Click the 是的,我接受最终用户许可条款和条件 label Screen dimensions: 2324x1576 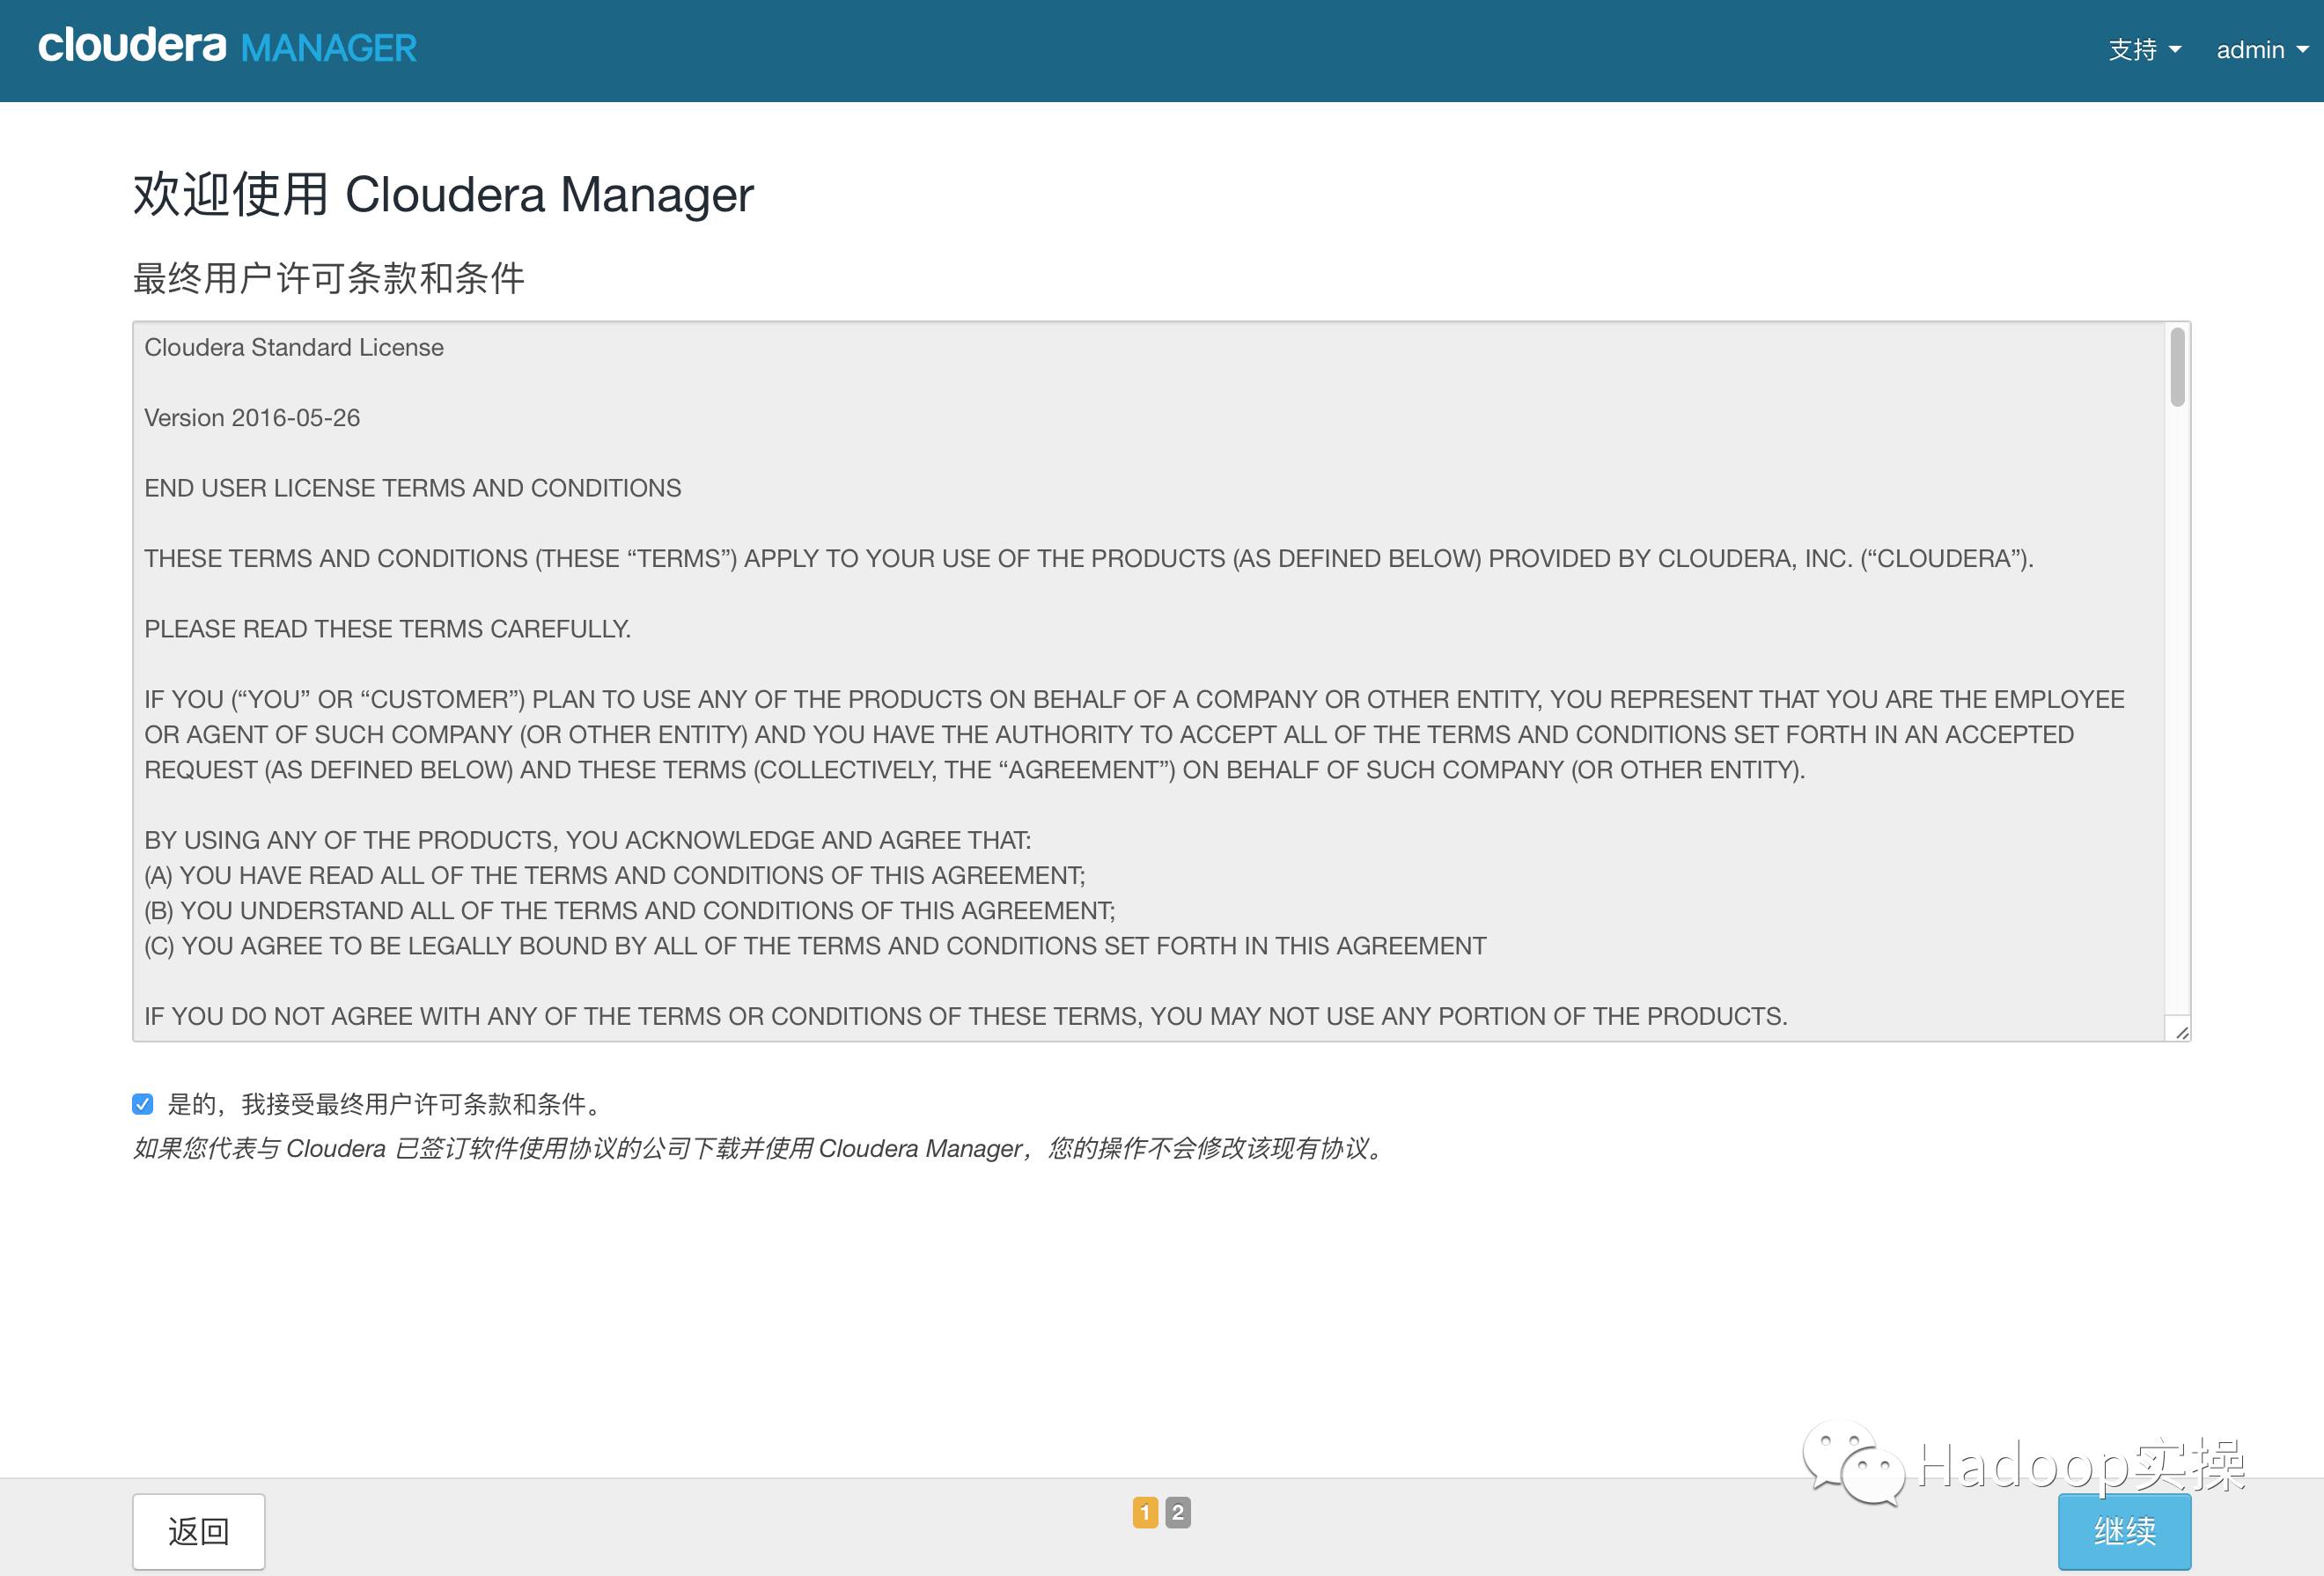coord(385,1104)
